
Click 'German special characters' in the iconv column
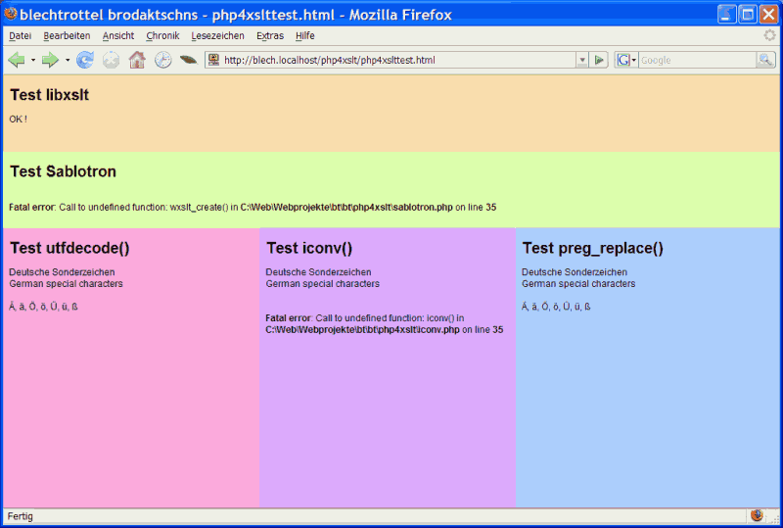323,283
